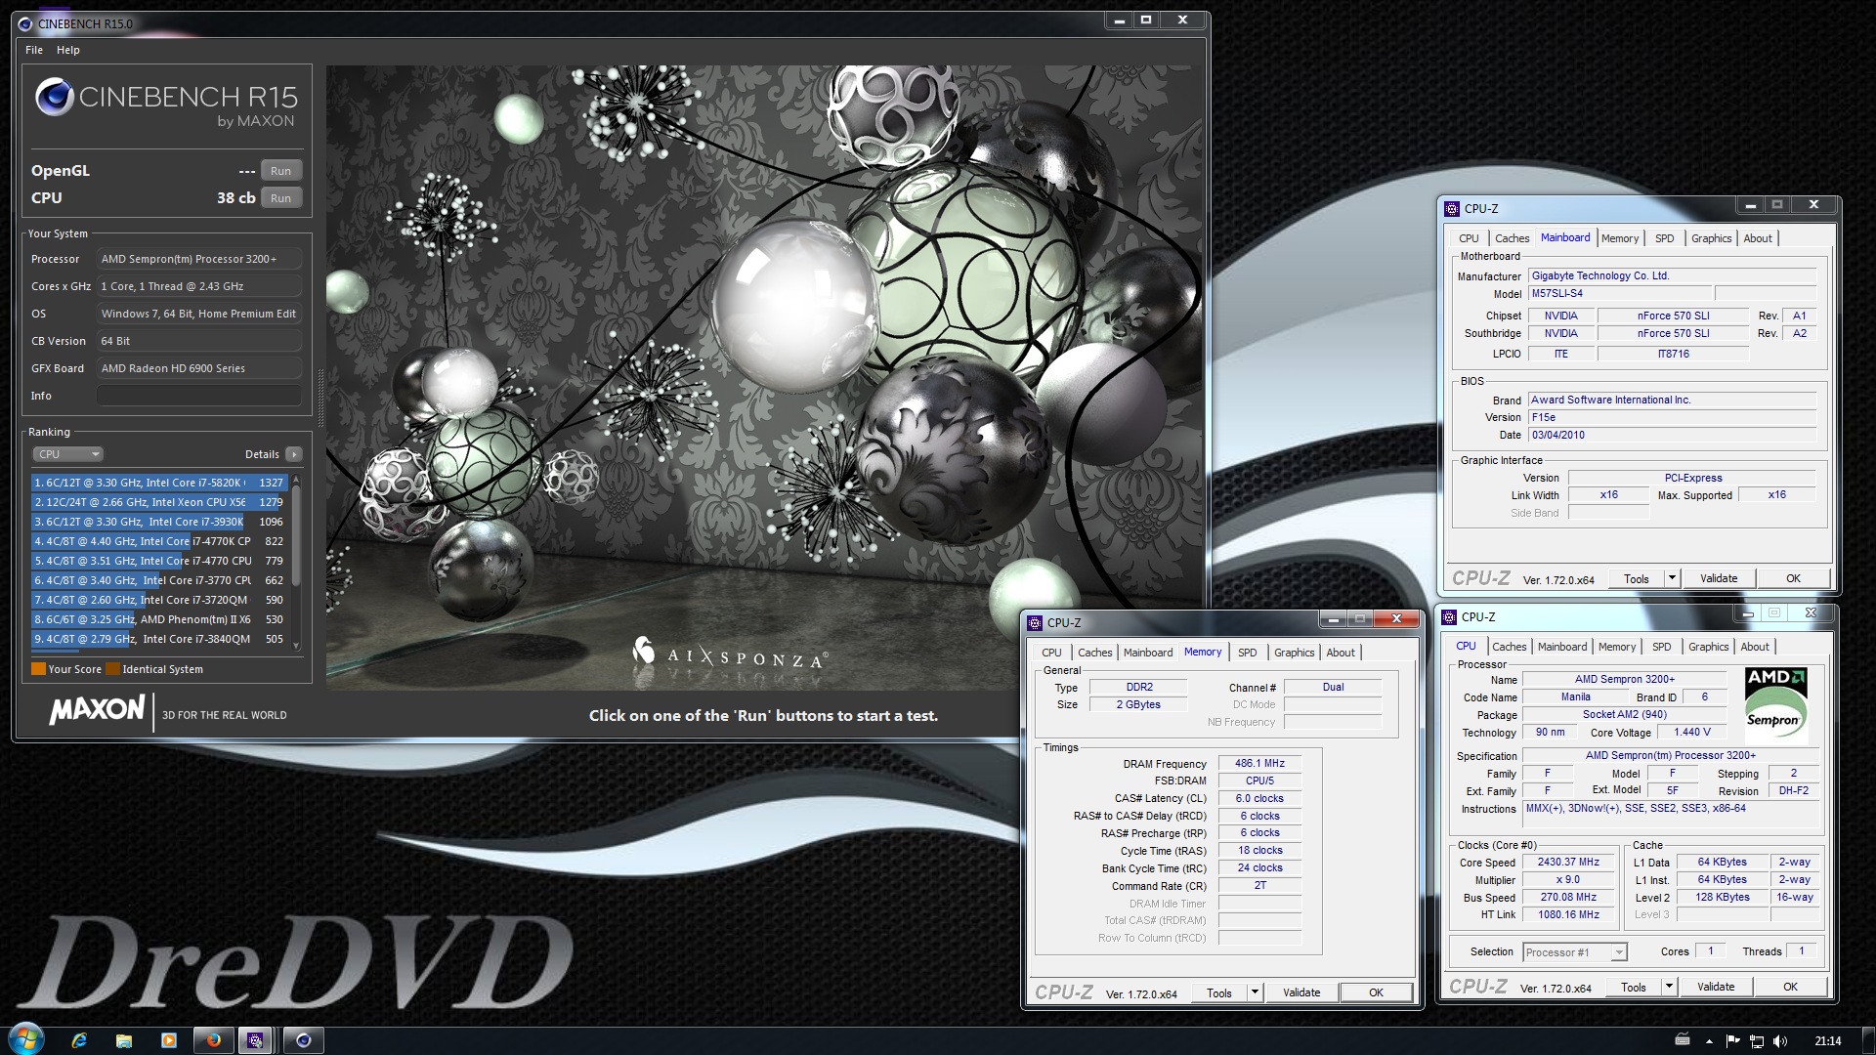Launch Internet Explorer from taskbar
Screen dimensions: 1876x1055
[79, 1040]
